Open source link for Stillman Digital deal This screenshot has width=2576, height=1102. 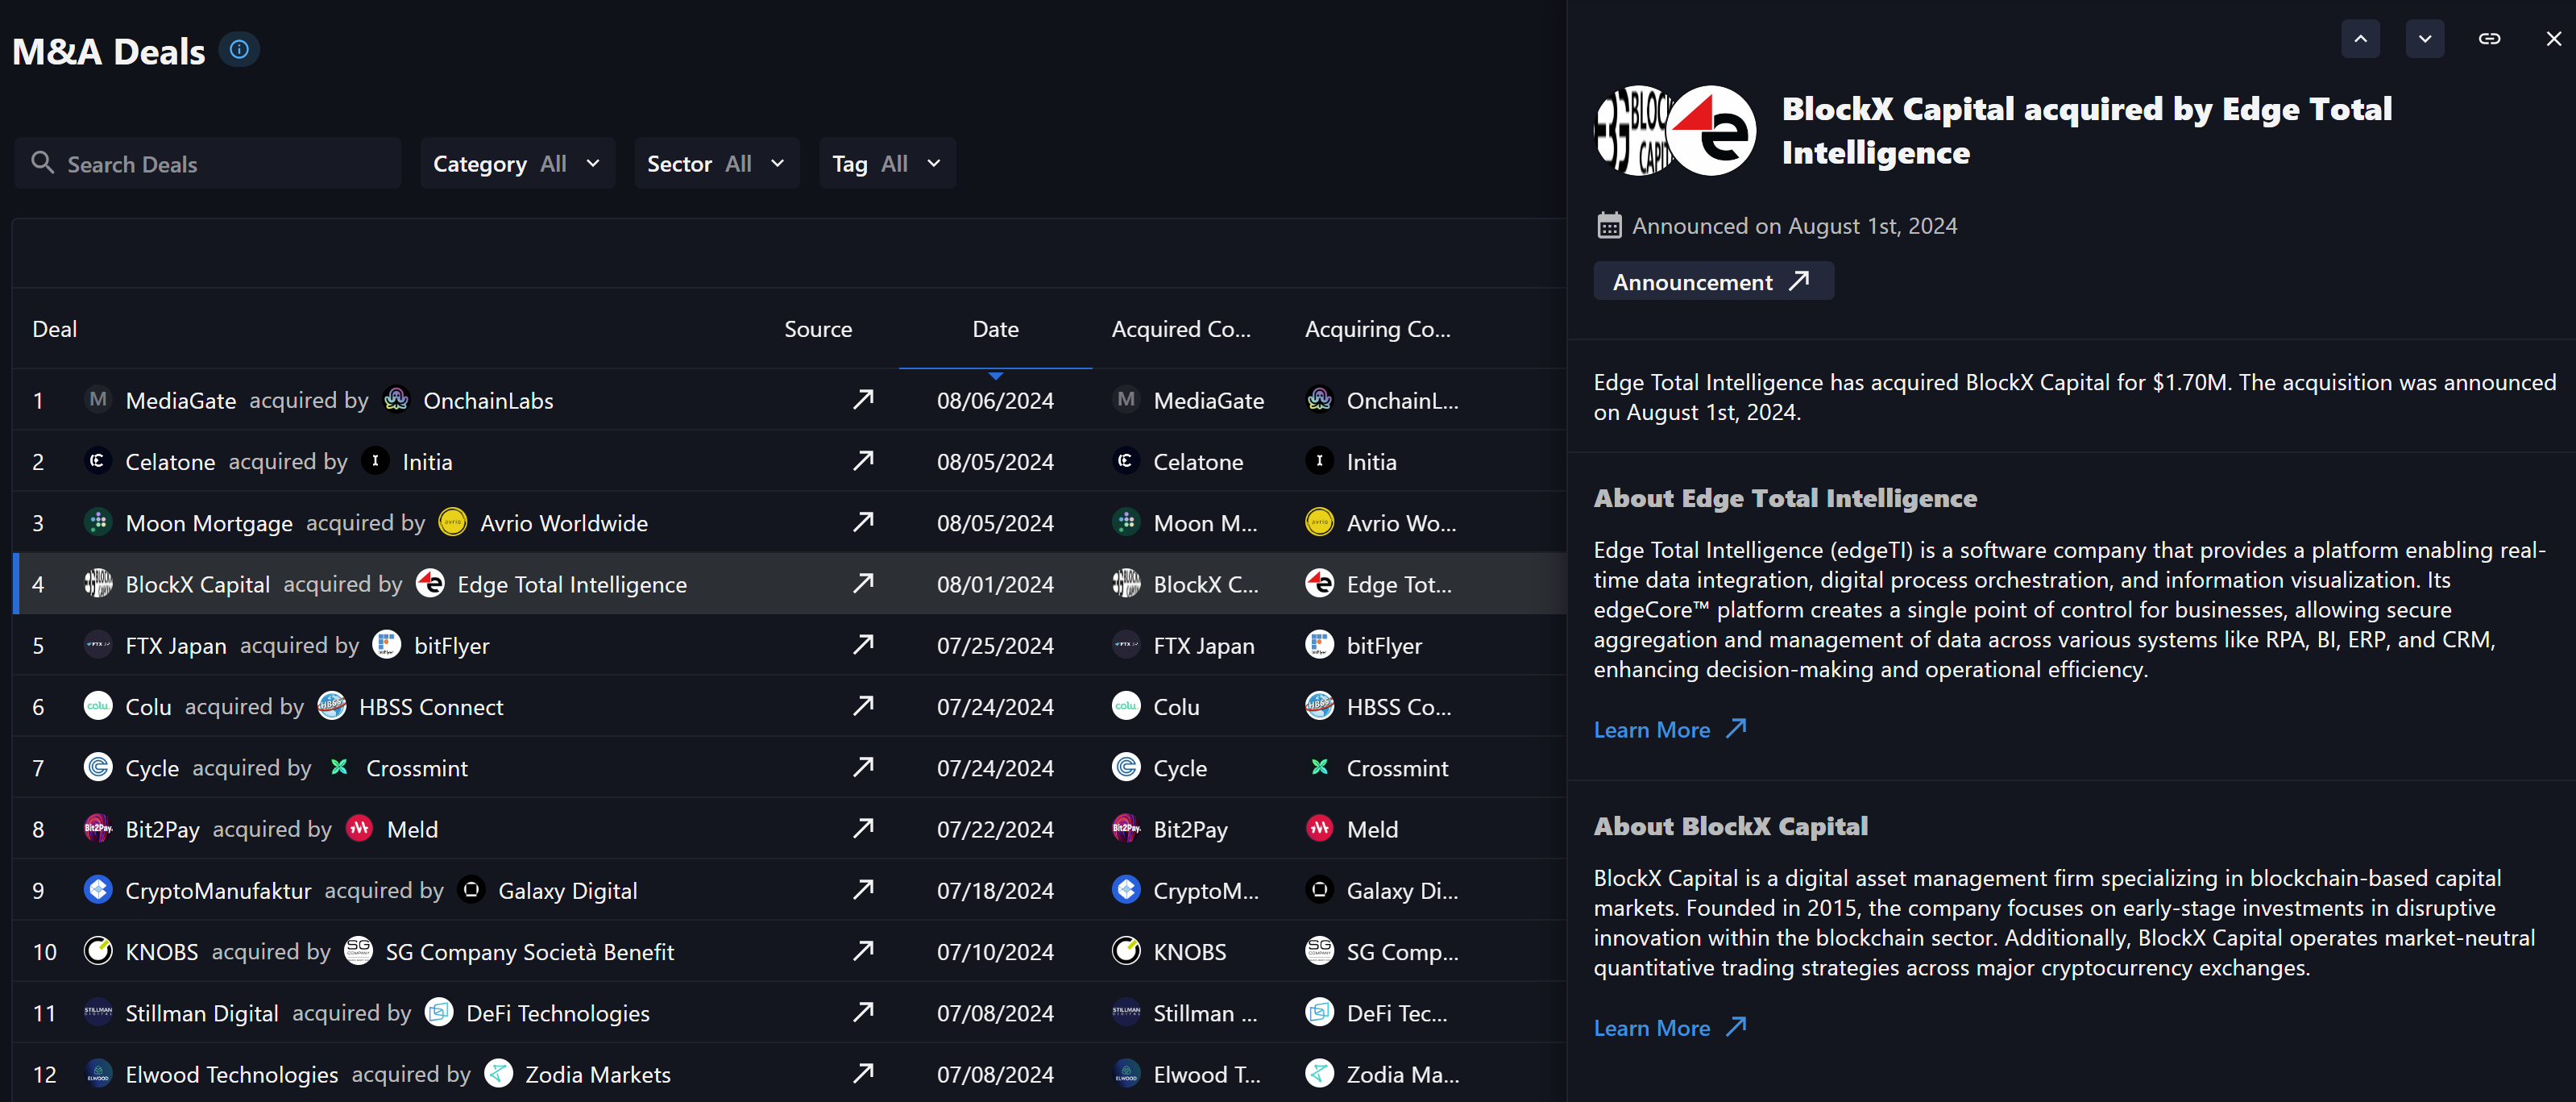point(863,1012)
